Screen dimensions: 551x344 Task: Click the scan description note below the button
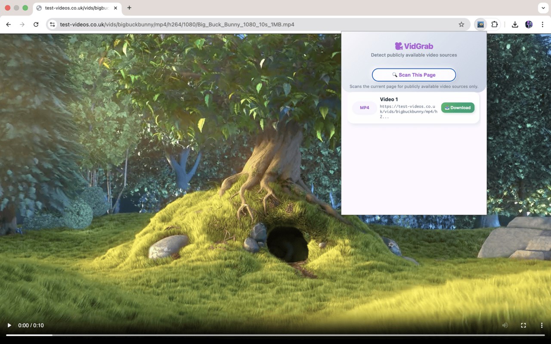(414, 86)
